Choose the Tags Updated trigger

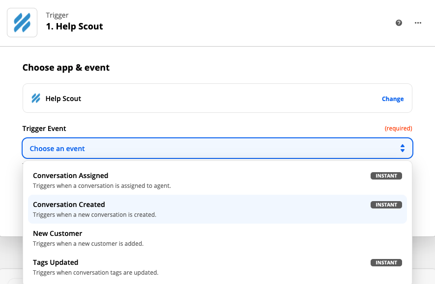tap(217, 267)
